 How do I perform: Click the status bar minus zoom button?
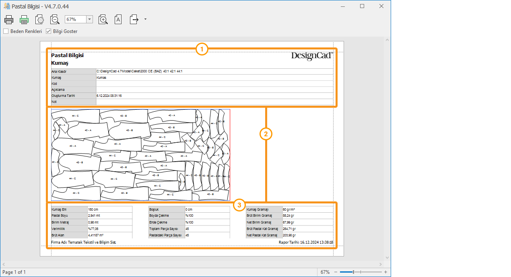pyautogui.click(x=335, y=272)
